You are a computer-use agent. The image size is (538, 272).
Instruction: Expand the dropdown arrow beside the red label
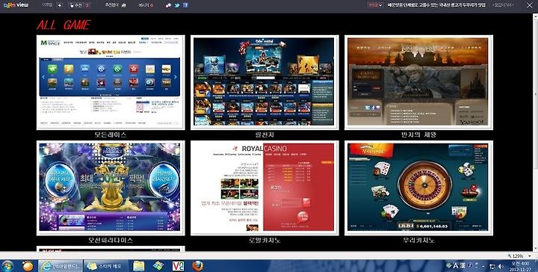(380, 5)
